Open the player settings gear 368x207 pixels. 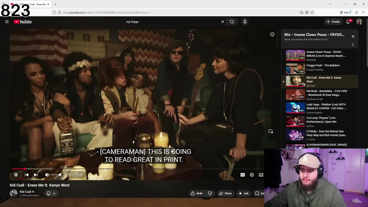252,175
